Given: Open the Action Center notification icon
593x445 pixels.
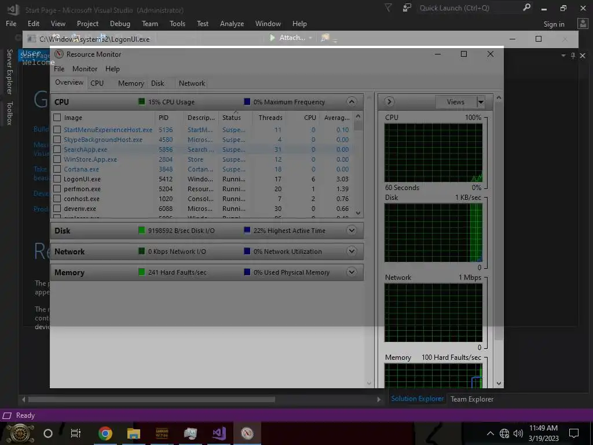Looking at the screenshot, I should 574,433.
